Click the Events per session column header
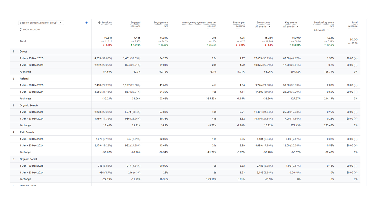The image size is (377, 205). point(239,24)
